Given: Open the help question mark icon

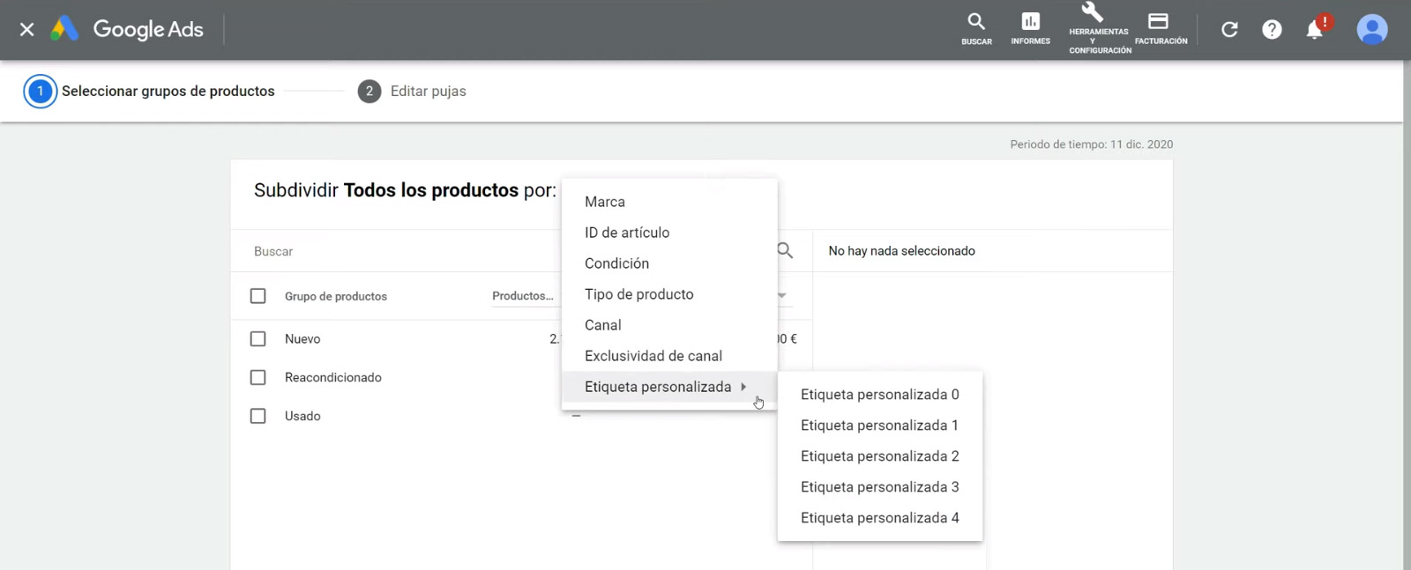Looking at the screenshot, I should click(1272, 30).
